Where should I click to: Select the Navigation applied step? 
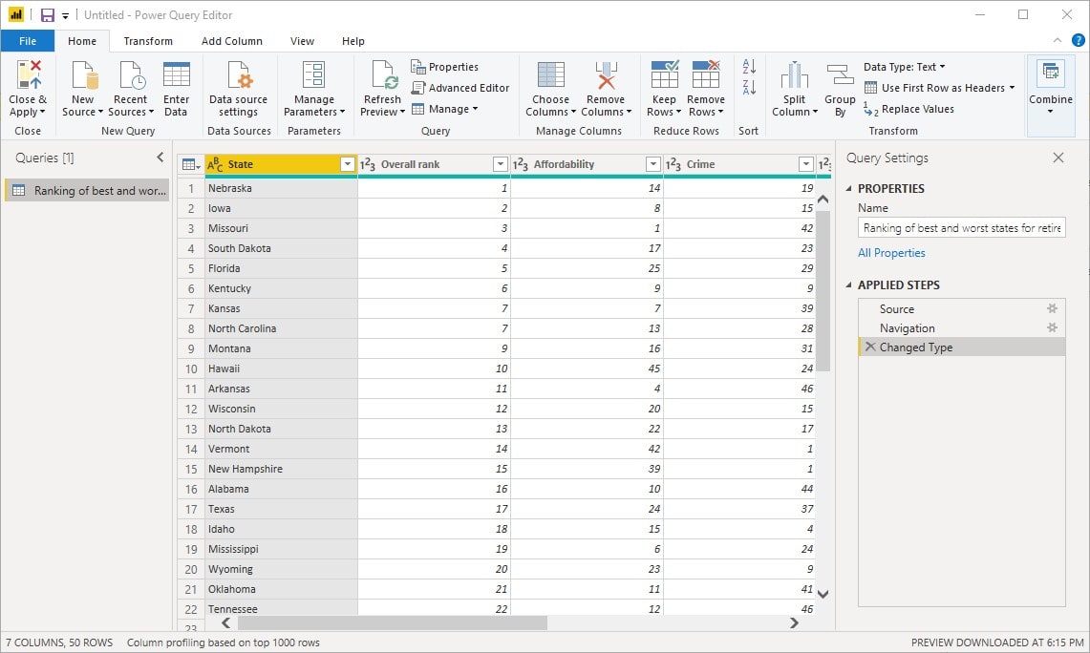962,327
